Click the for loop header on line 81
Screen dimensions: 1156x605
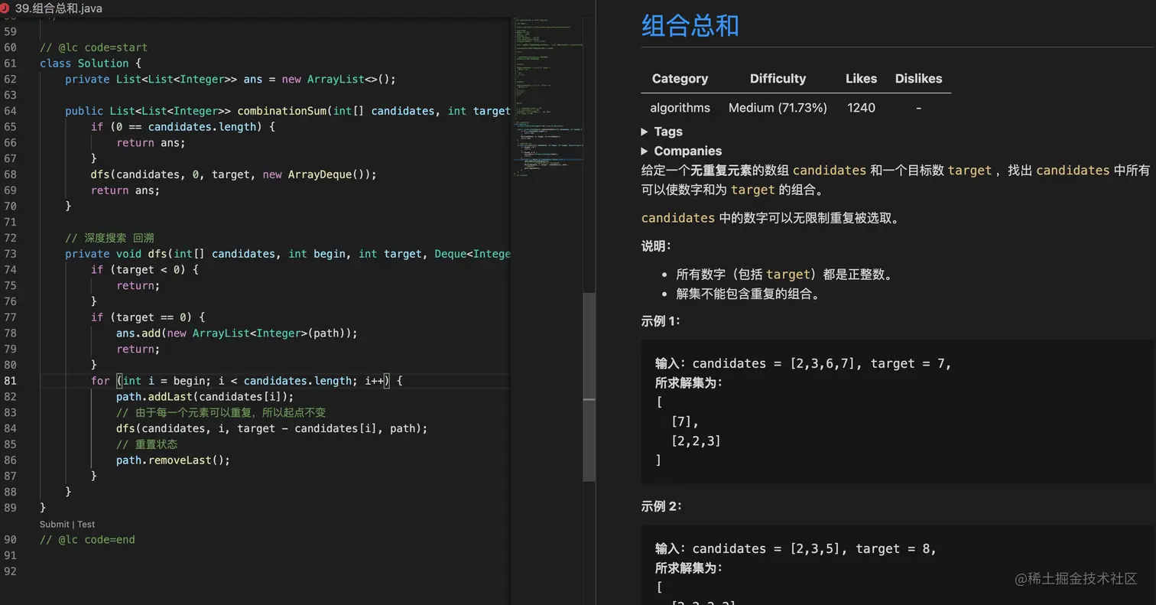point(246,380)
